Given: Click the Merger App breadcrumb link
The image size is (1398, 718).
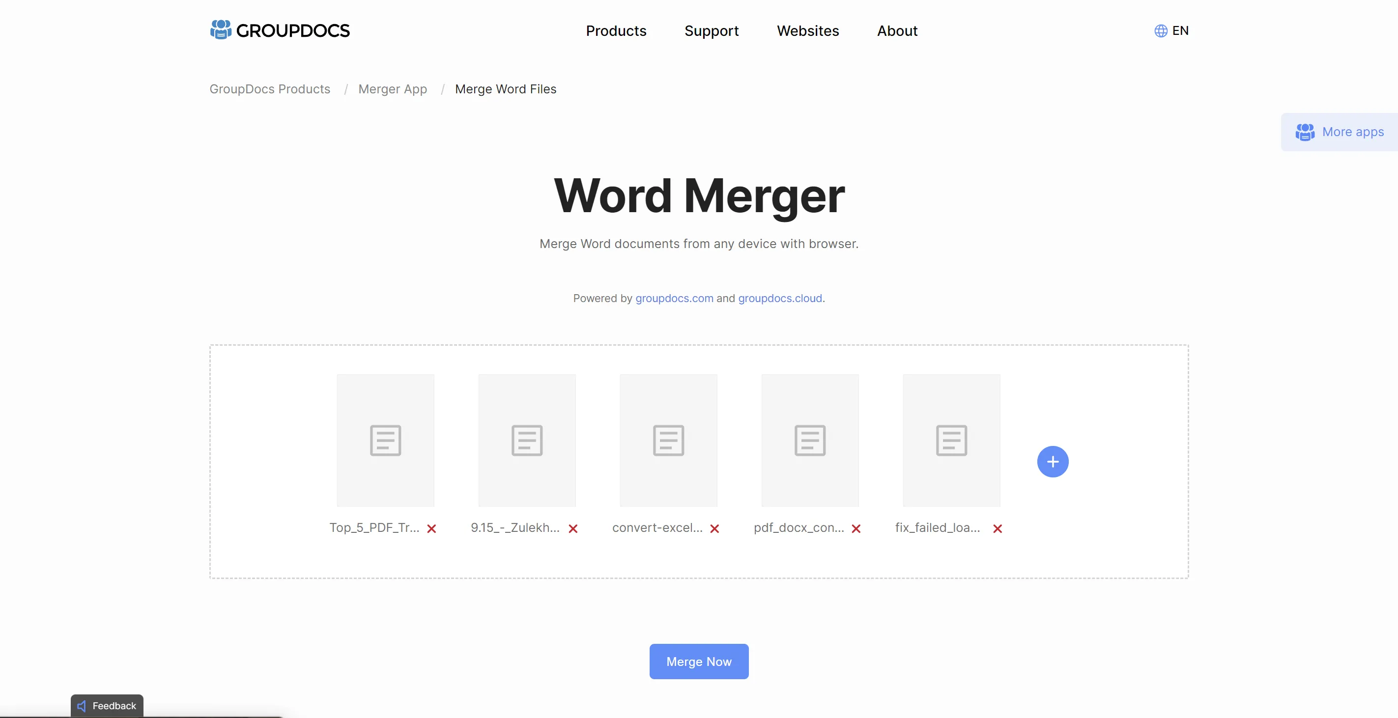Looking at the screenshot, I should [x=392, y=89].
